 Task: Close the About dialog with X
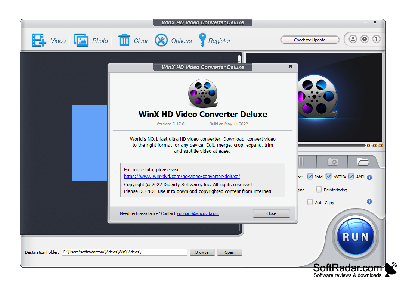pos(291,66)
